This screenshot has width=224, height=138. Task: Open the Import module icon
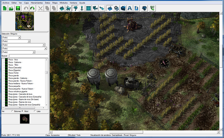click(x=136, y=8)
